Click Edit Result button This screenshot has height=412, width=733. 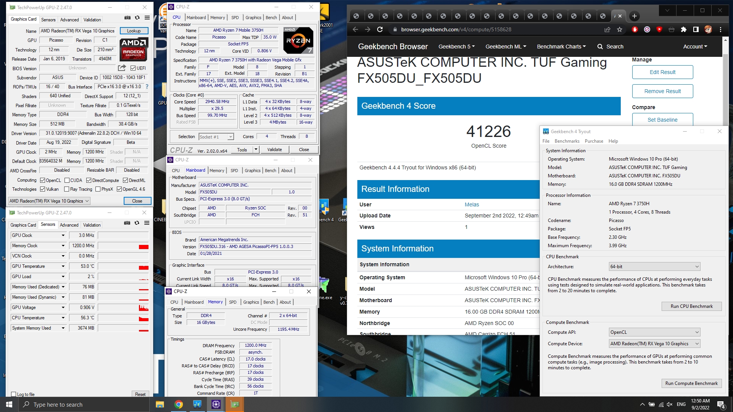(x=662, y=72)
